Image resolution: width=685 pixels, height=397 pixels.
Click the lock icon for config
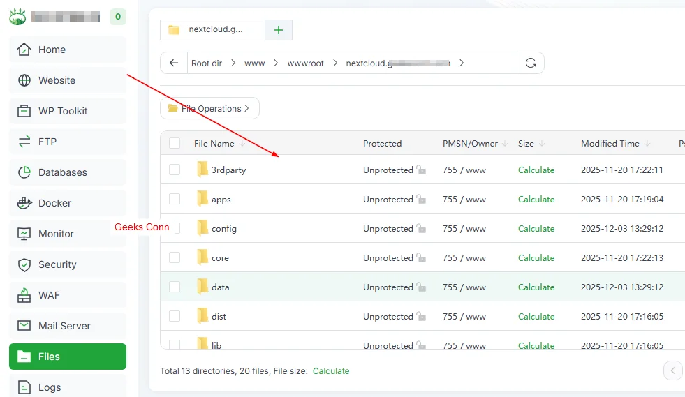pyautogui.click(x=421, y=228)
